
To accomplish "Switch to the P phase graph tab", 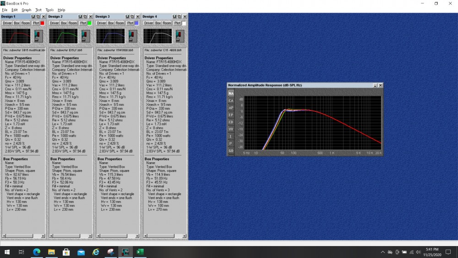I will (231, 143).
